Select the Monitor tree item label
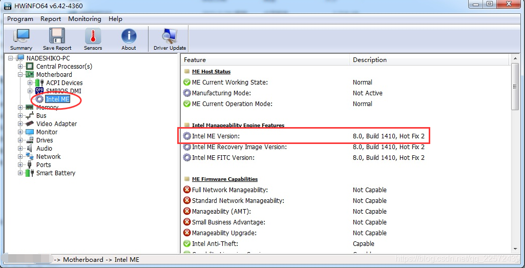 [x=47, y=132]
